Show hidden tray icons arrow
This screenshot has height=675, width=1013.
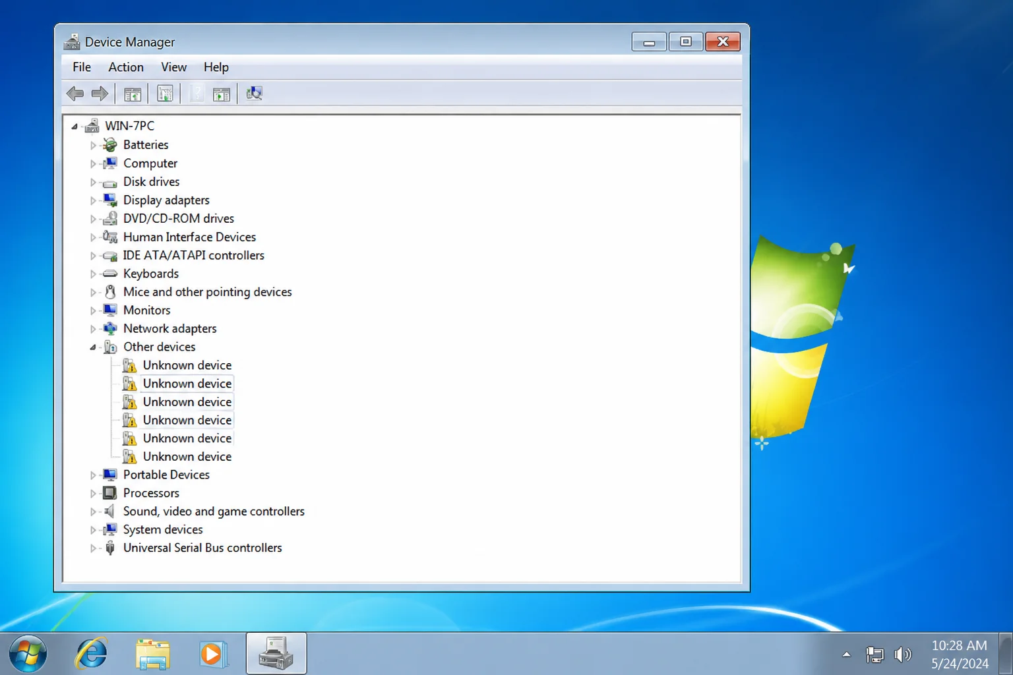(x=846, y=655)
